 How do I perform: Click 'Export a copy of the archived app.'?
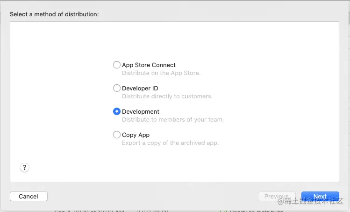point(170,143)
